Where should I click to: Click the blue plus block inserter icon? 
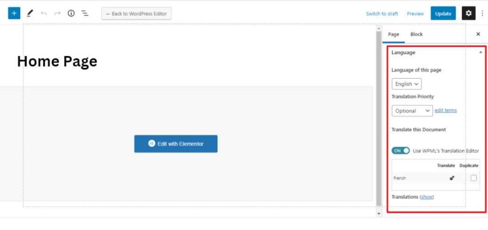14,13
